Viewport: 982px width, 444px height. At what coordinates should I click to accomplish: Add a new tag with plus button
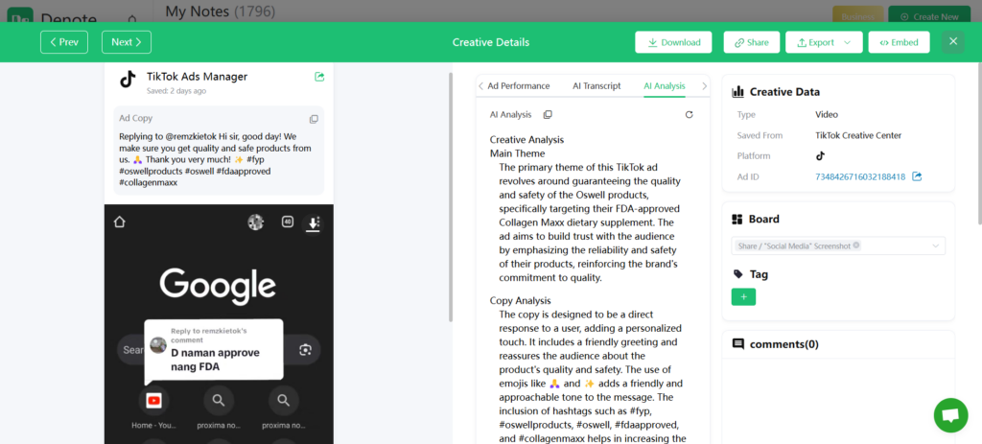point(743,297)
